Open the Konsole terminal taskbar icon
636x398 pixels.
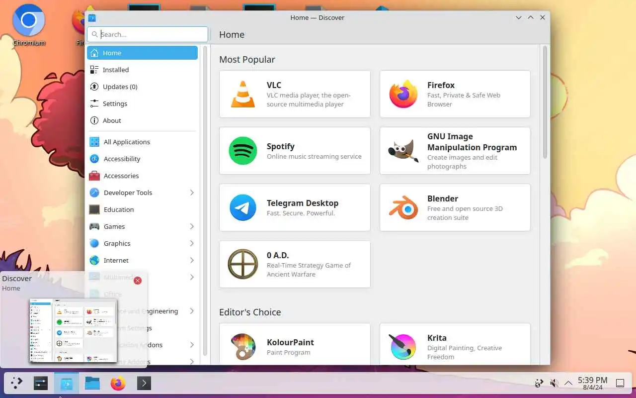coord(144,383)
